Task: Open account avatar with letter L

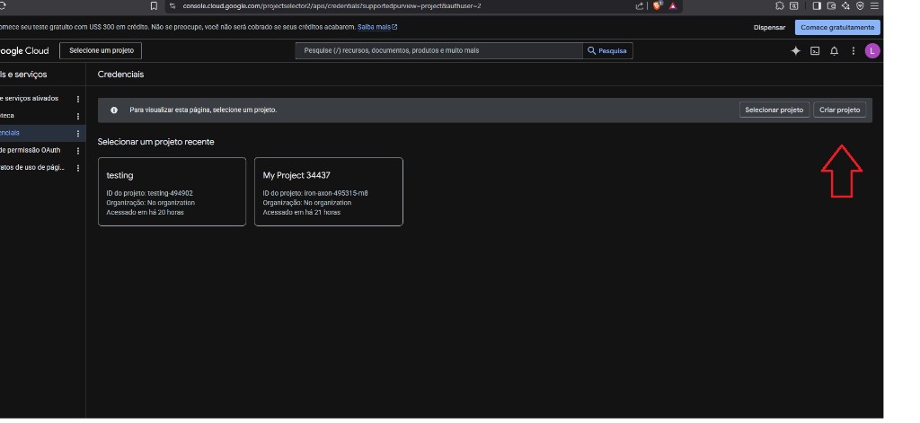Action: [x=871, y=51]
